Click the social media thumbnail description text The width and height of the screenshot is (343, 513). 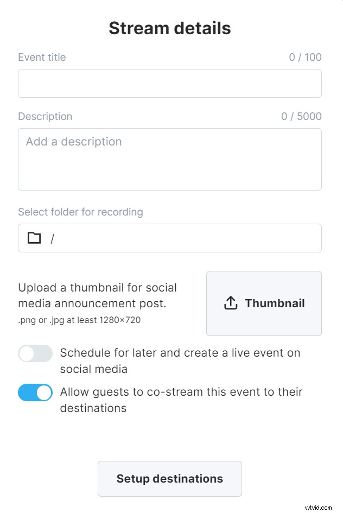(98, 295)
